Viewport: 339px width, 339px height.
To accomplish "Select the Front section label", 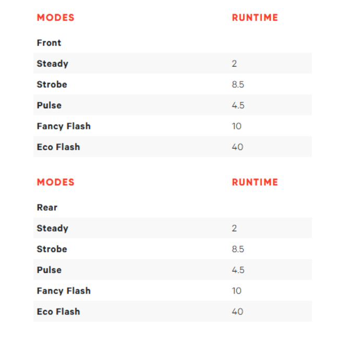I will click(49, 43).
